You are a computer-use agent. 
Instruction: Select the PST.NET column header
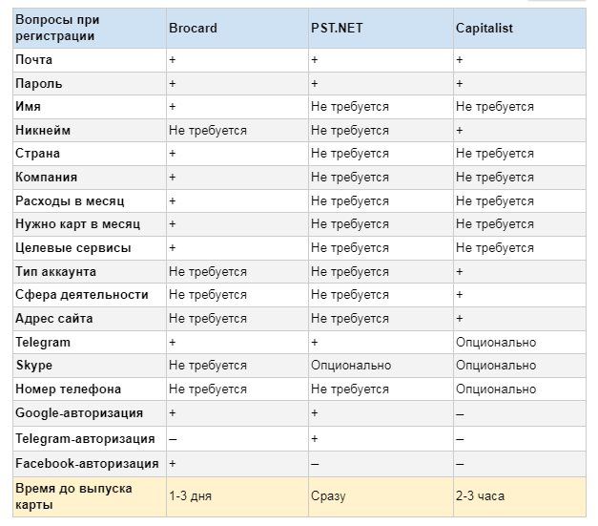pos(338,28)
